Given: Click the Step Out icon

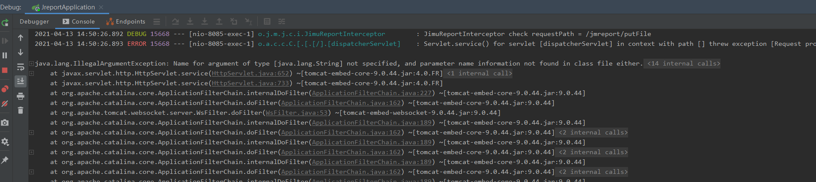Looking at the screenshot, I should point(219,21).
